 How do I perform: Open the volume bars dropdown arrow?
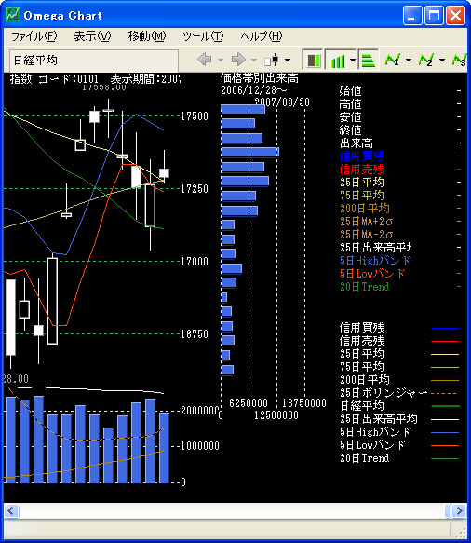coord(352,61)
